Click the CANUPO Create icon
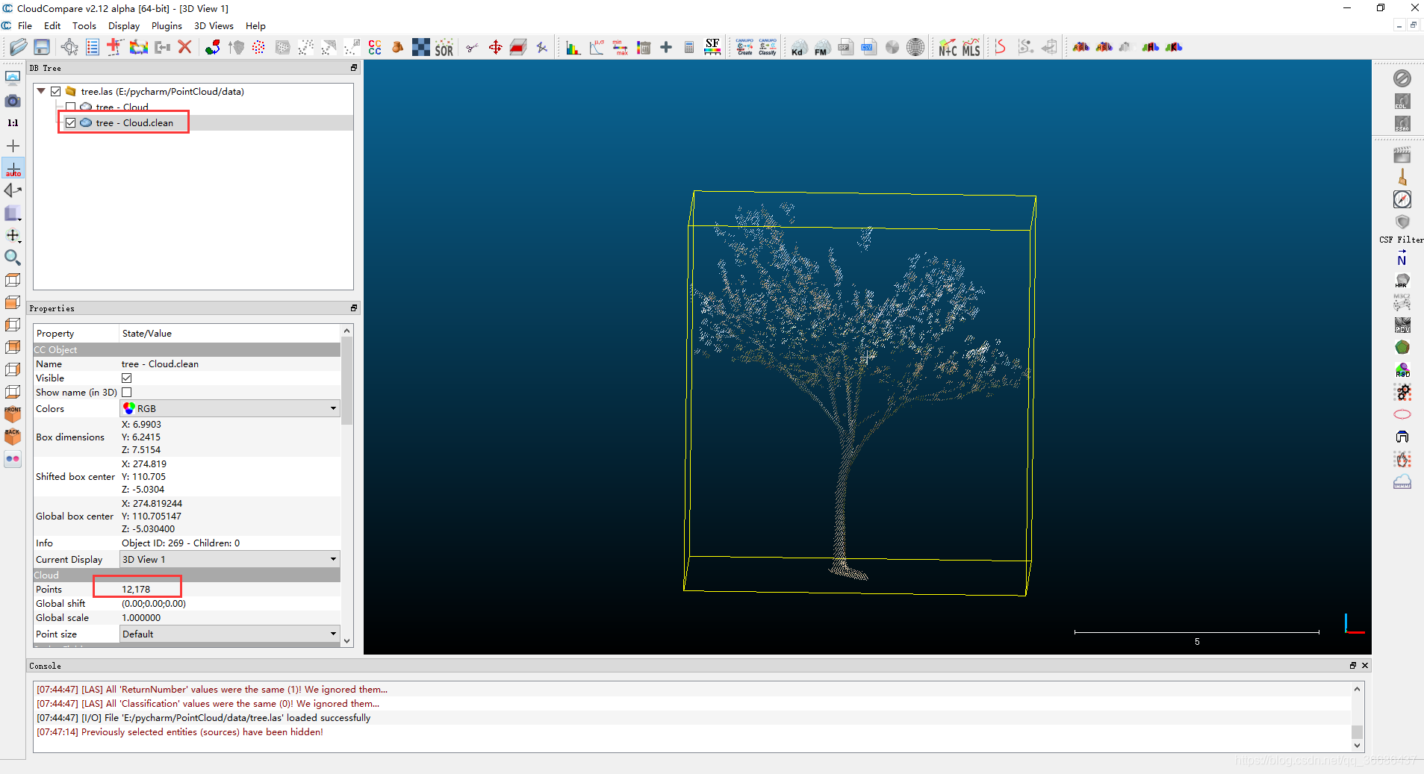 [744, 48]
